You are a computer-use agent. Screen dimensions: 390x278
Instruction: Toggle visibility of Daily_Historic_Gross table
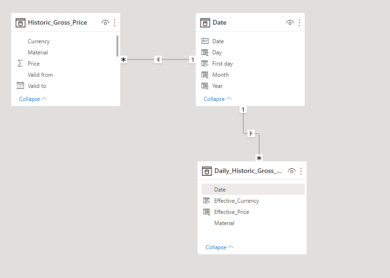pos(292,171)
